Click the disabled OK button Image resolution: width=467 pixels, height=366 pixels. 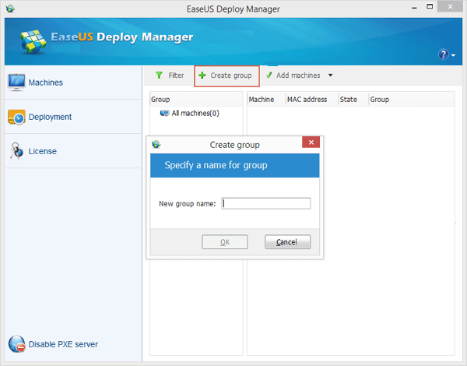224,242
